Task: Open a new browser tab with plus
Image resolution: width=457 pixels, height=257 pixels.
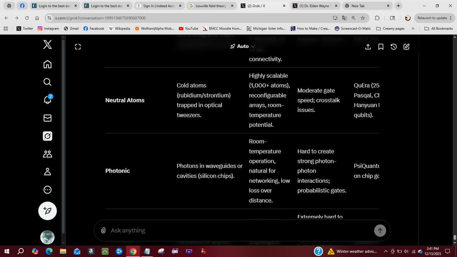Action: [398, 6]
